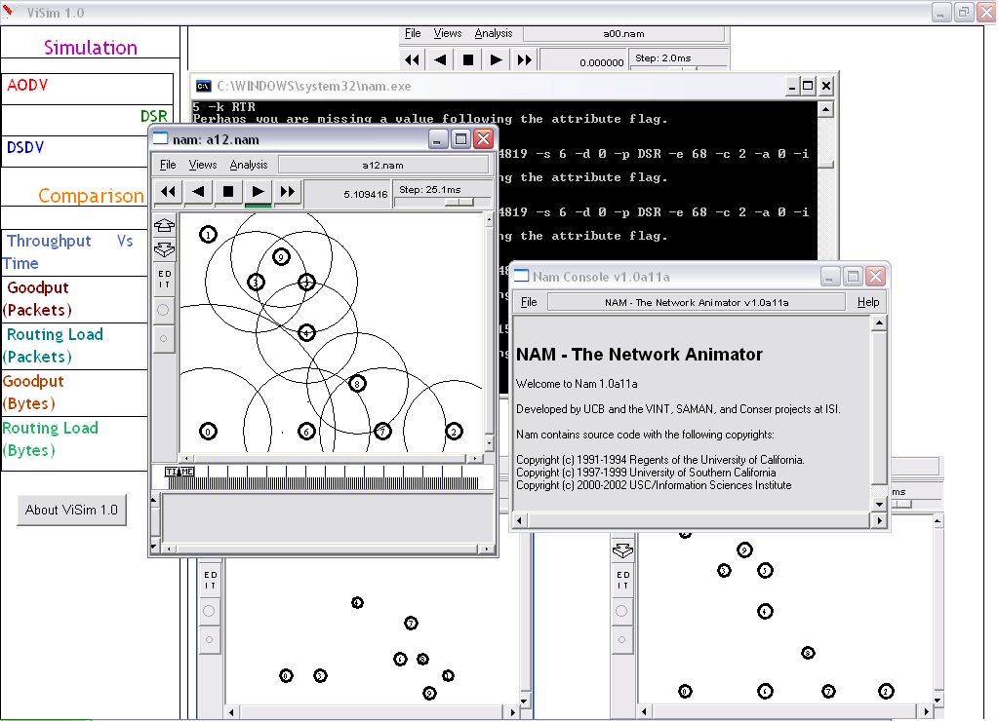Stop animation in a00.nam window
This screenshot has height=721, width=998.
pos(468,60)
